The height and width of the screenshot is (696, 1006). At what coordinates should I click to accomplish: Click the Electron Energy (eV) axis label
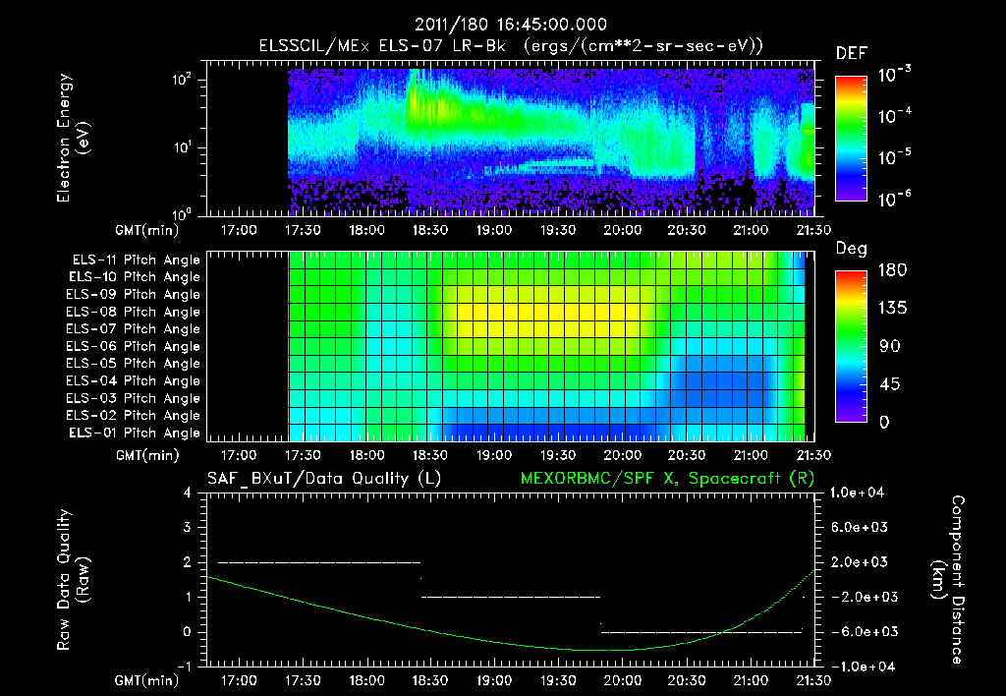click(x=73, y=138)
